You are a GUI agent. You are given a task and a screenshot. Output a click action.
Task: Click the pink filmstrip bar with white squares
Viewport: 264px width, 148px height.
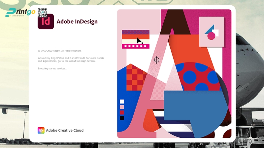pyautogui.click(x=135, y=46)
